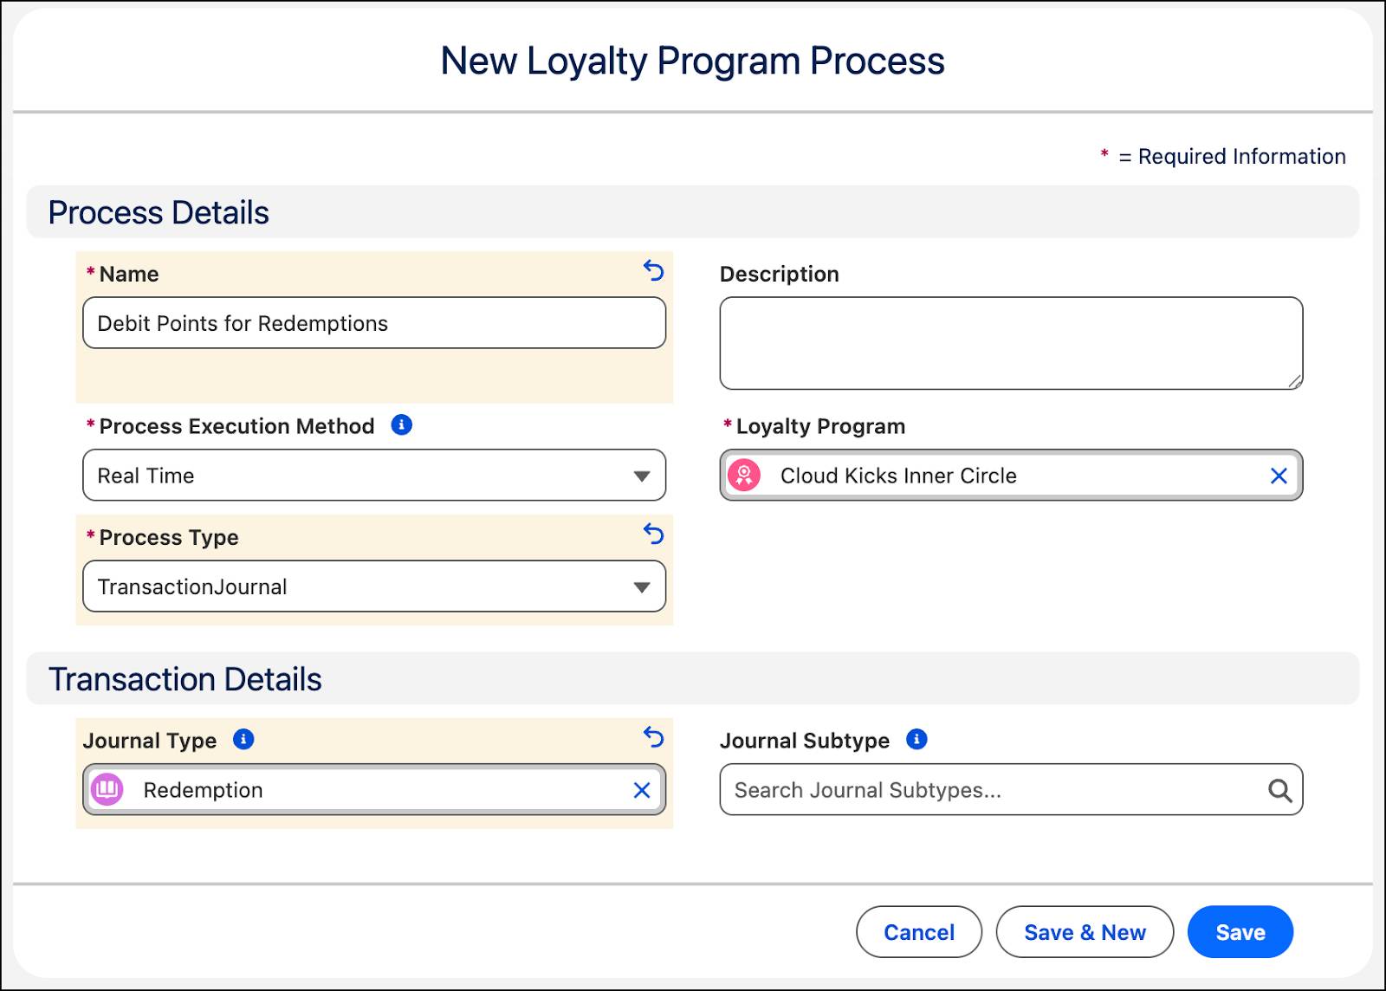This screenshot has width=1386, height=991.
Task: Cancel the New Loyalty Program Process dialog
Action: [x=918, y=932]
